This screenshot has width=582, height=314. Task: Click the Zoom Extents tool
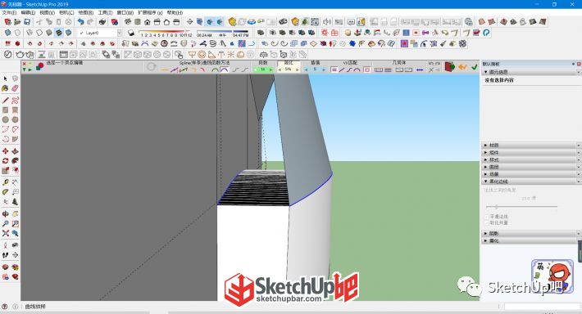[5, 233]
